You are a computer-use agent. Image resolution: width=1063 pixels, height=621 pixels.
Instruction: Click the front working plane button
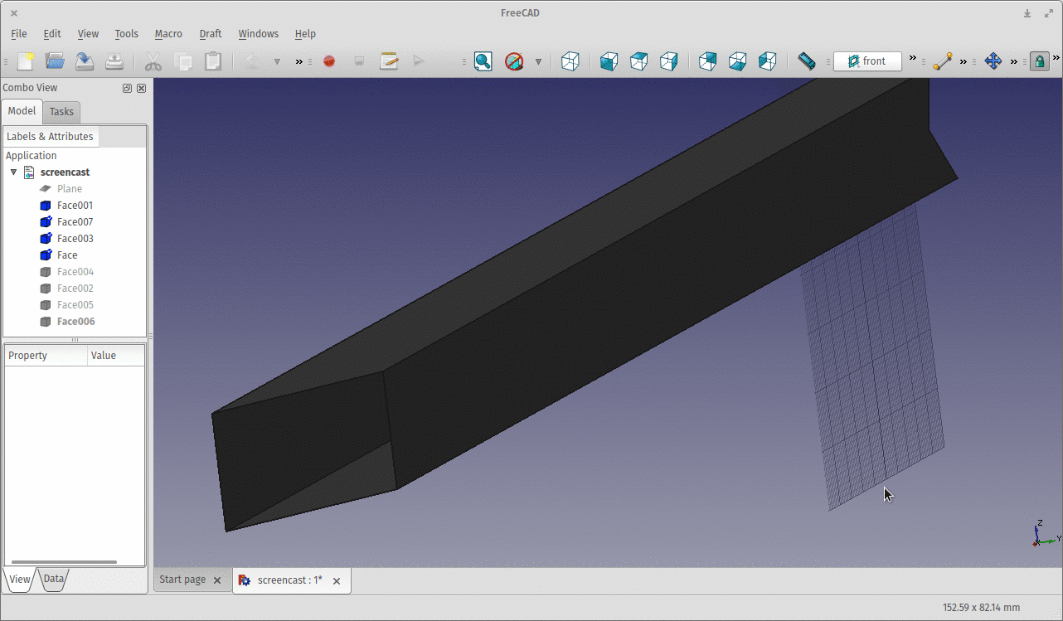pyautogui.click(x=867, y=61)
